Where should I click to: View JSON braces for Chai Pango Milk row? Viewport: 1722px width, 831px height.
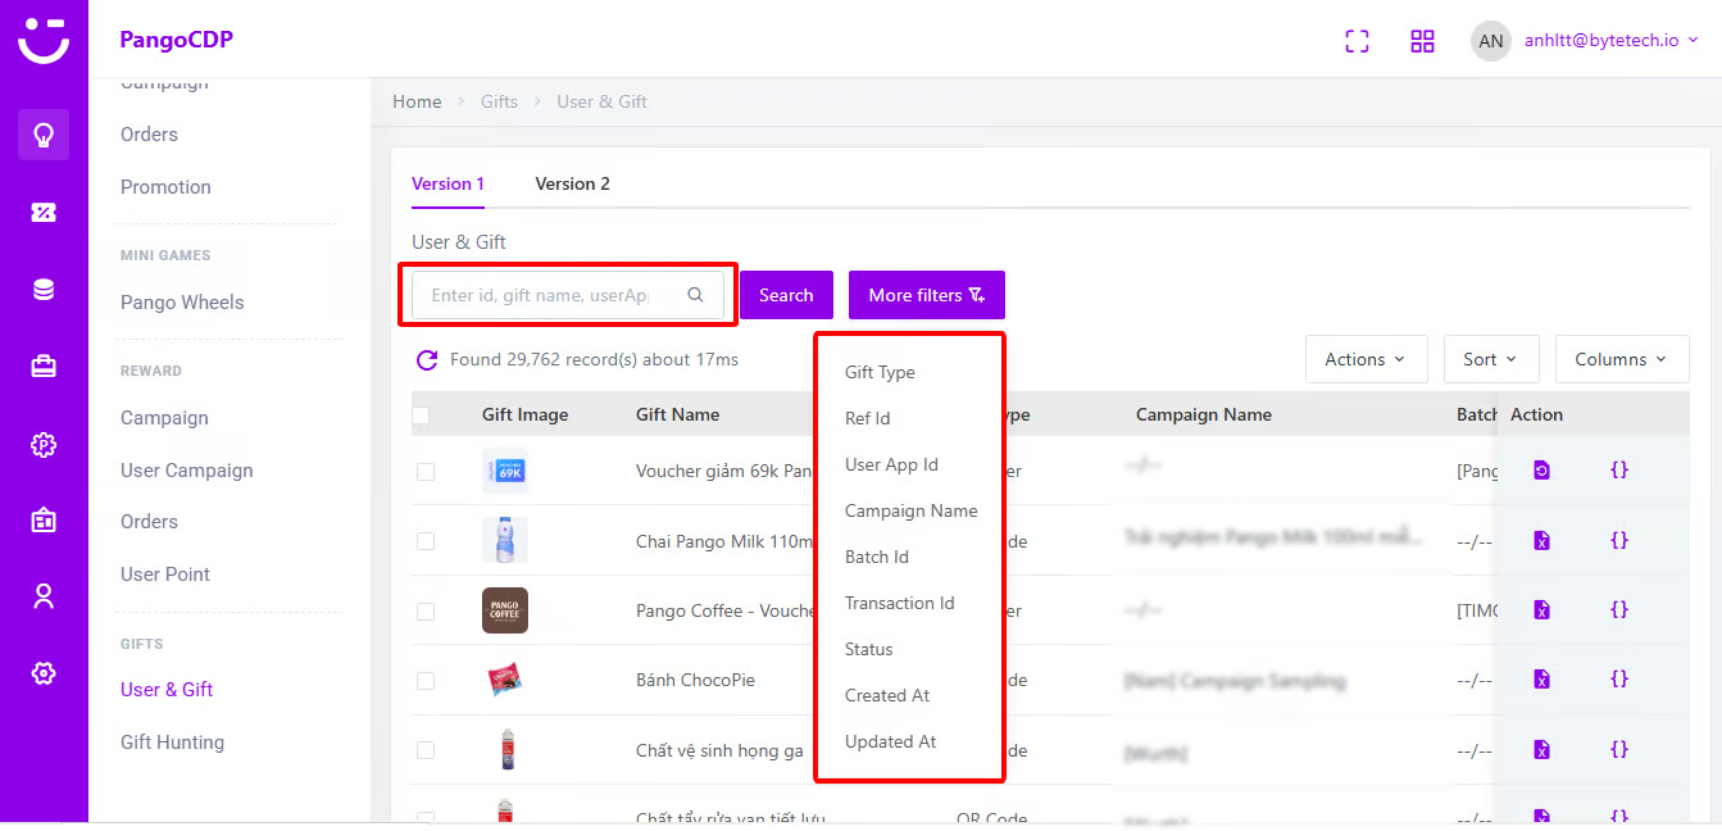click(1619, 540)
